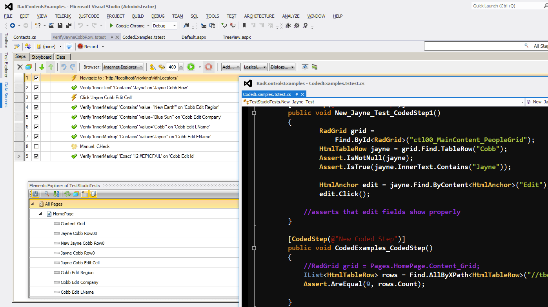Delete step using X icon in Steps toolbar
The width and height of the screenshot is (548, 307).
pos(20,67)
